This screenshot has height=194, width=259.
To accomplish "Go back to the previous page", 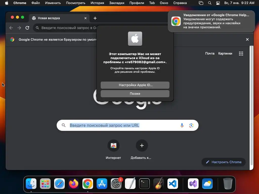I will 11,28.
